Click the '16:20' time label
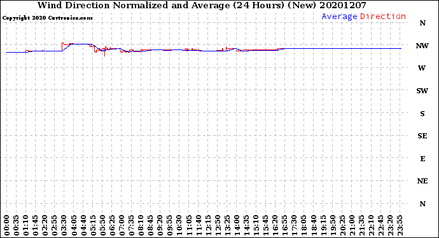 click(275, 225)
